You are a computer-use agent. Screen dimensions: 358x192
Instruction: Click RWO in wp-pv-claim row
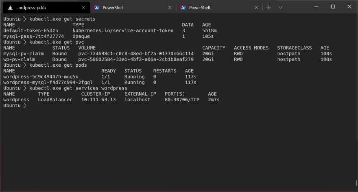238,59
